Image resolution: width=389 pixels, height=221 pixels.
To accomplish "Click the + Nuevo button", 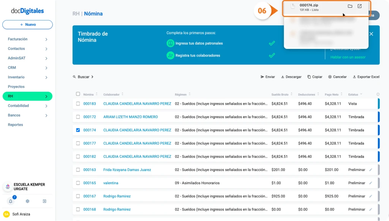I will [27, 25].
